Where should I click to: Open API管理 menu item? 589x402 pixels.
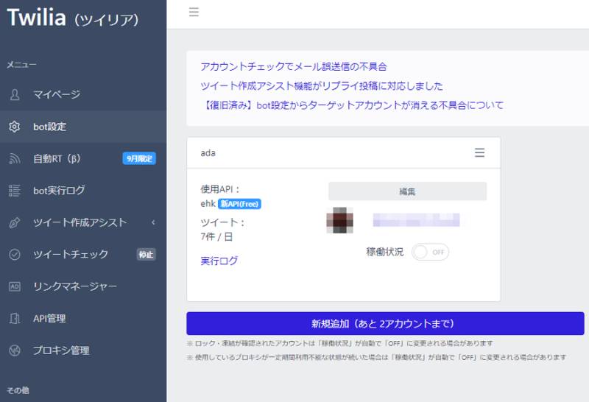click(83, 318)
